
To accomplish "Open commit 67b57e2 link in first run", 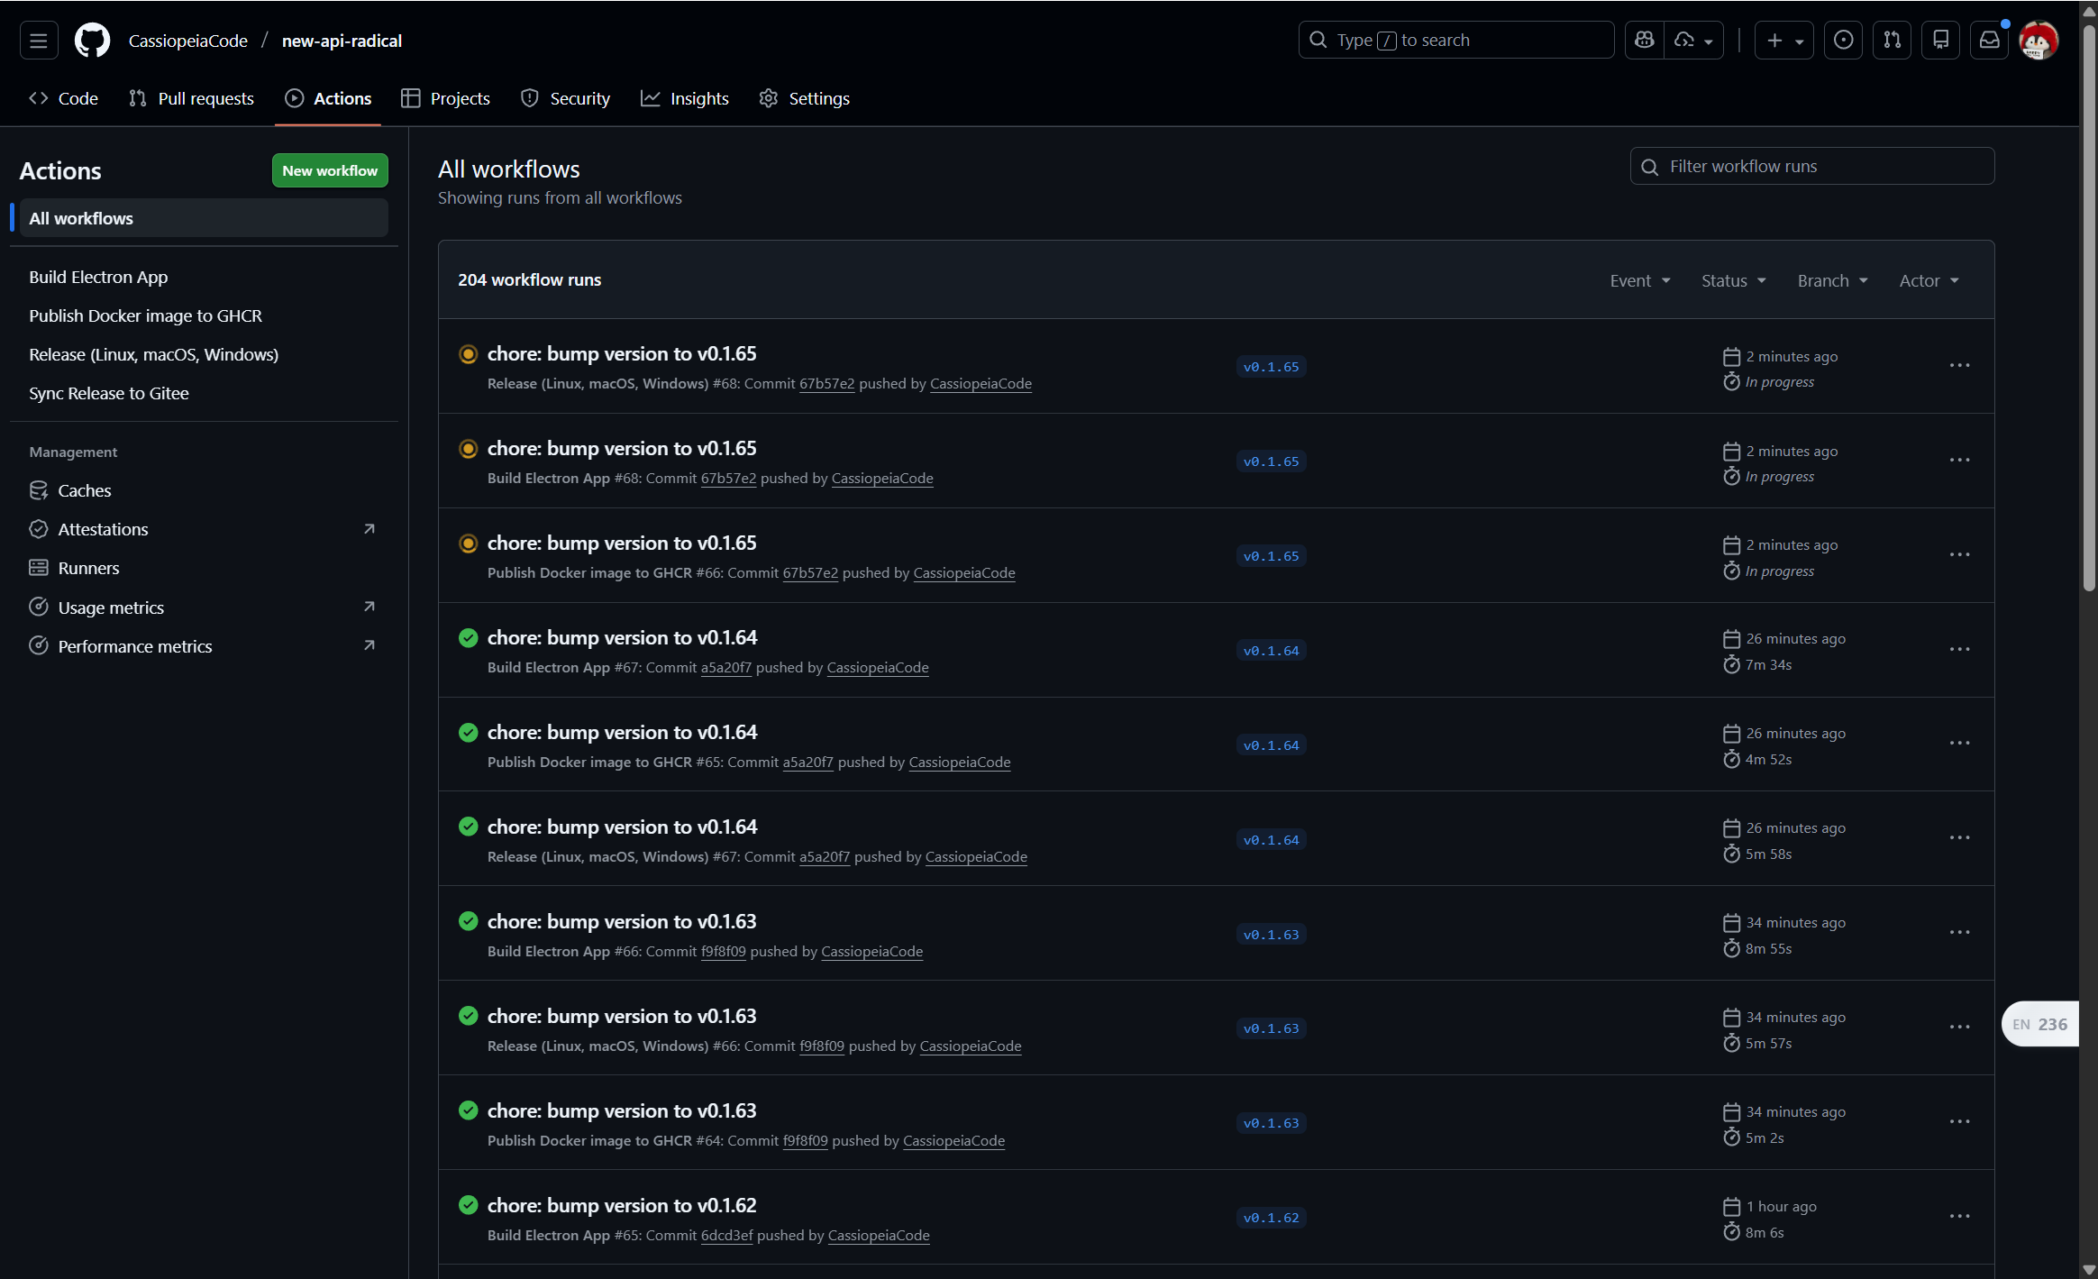I will coord(826,383).
